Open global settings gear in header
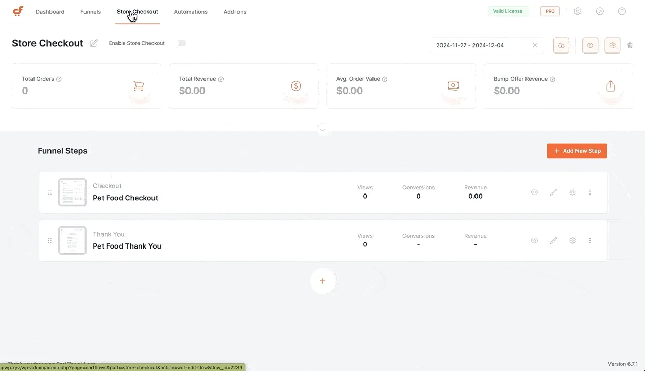 (x=578, y=11)
